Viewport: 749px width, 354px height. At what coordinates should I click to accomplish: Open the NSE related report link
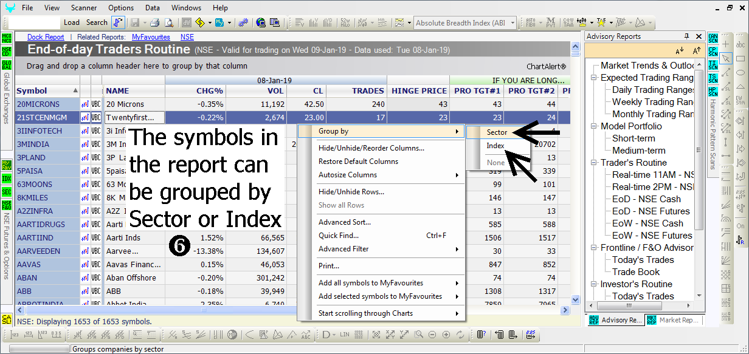[x=187, y=37]
